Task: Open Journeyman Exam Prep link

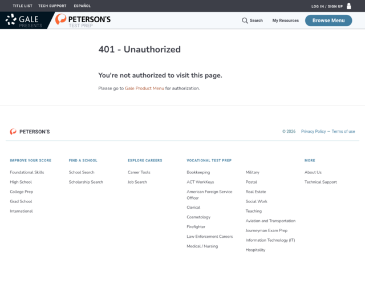Action: 266,230
